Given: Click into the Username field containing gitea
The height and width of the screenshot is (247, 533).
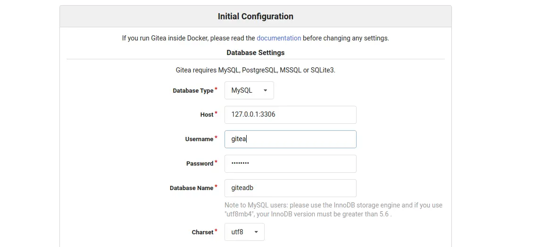Looking at the screenshot, I should 290,139.
